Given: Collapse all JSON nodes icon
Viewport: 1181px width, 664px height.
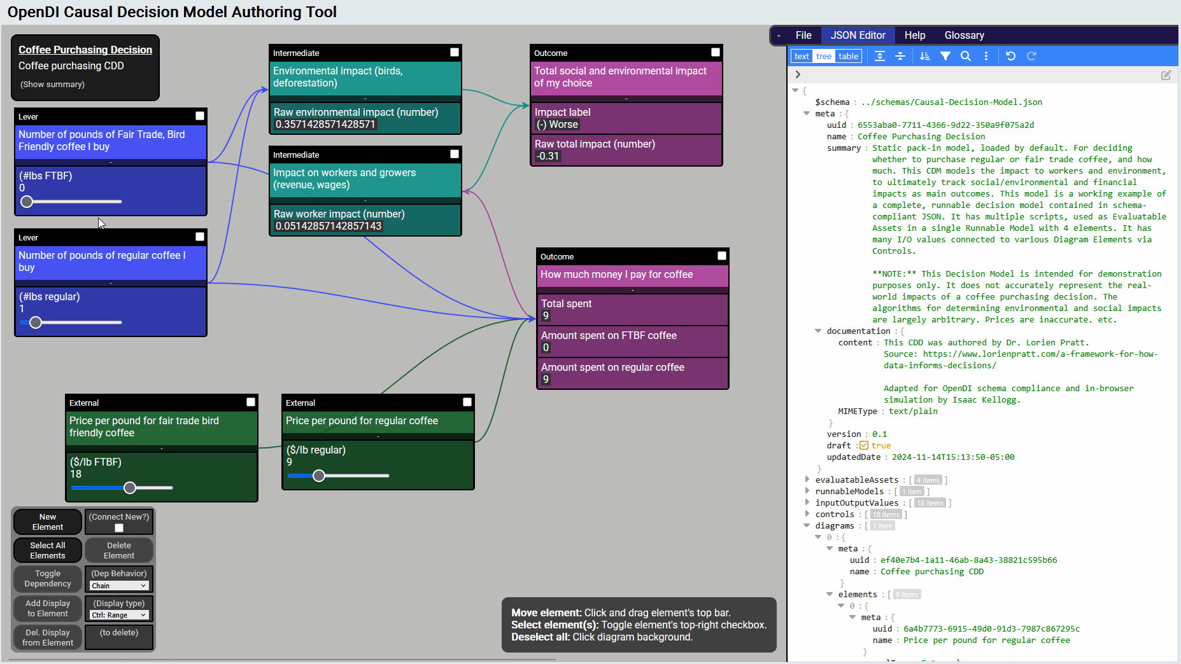Looking at the screenshot, I should [900, 56].
